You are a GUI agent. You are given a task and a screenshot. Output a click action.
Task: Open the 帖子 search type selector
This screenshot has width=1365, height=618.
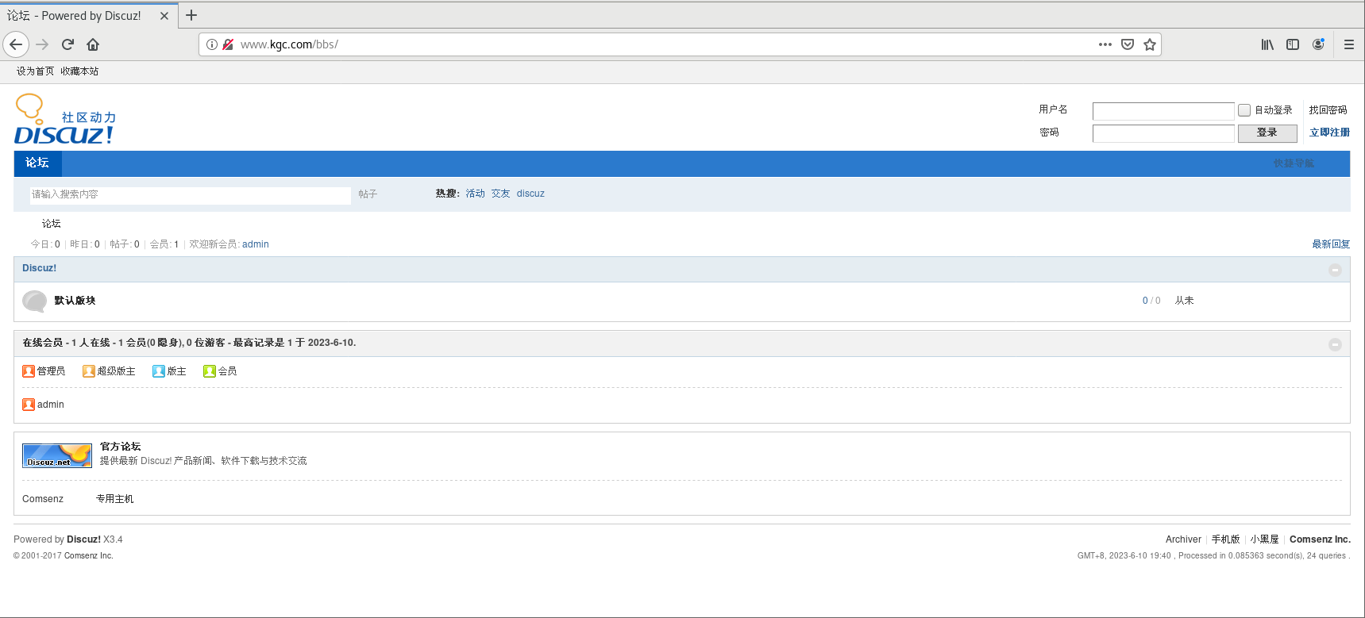point(368,194)
